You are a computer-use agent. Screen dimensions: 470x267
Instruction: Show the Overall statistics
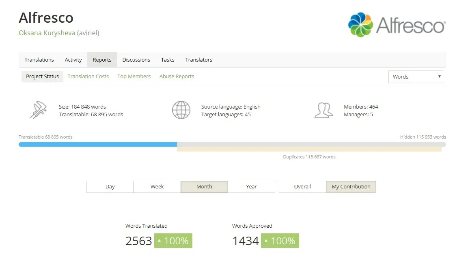point(302,187)
